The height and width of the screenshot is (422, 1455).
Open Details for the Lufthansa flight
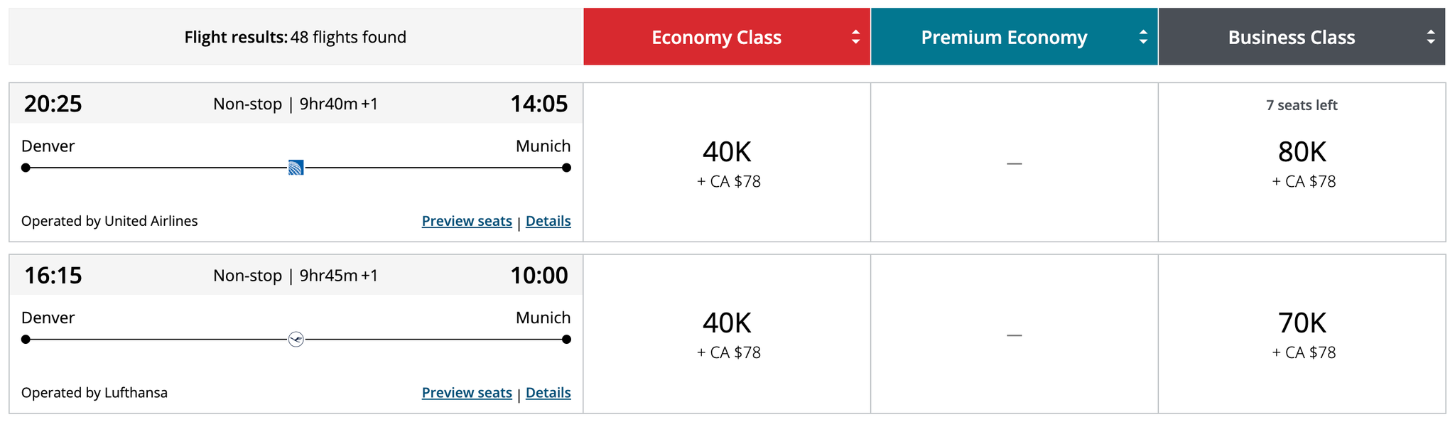548,392
